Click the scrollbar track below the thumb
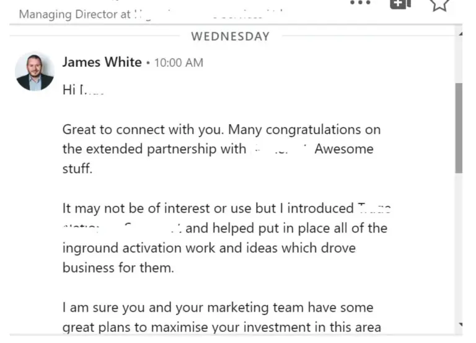Viewport: 476px width, 343px height. (x=459, y=247)
